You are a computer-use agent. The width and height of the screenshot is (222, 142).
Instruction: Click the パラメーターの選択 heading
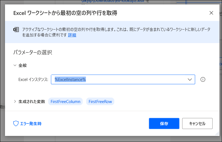click(33, 52)
